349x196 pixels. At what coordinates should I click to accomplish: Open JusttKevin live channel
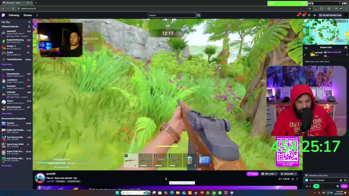(16, 81)
